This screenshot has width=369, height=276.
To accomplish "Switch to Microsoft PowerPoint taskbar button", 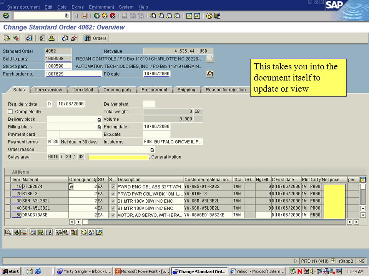I will coord(142,271).
